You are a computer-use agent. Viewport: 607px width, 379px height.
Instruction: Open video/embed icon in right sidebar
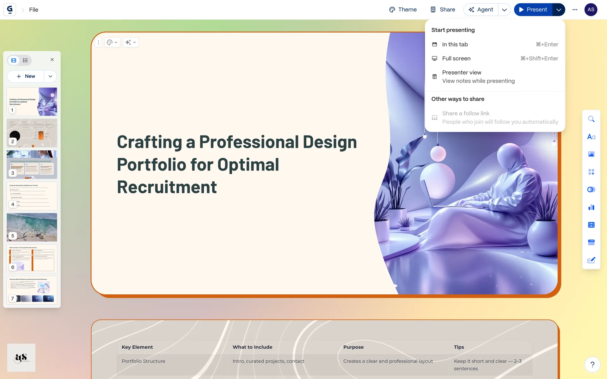[x=591, y=225]
